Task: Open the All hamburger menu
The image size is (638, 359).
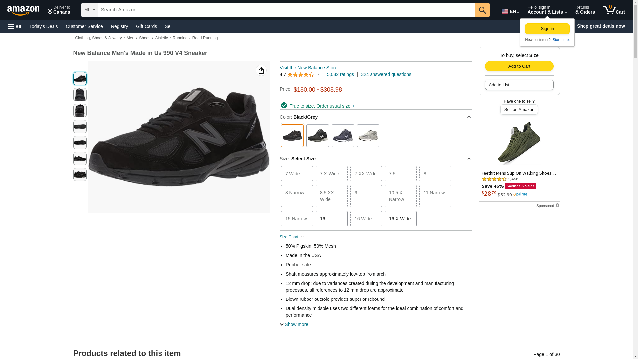Action: coord(15,26)
